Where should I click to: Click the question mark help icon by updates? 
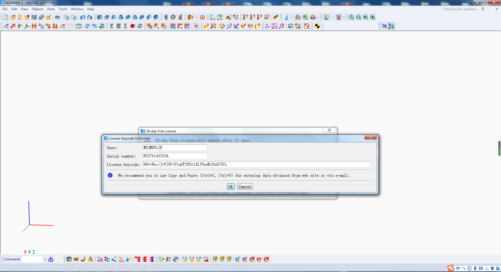coord(483,9)
